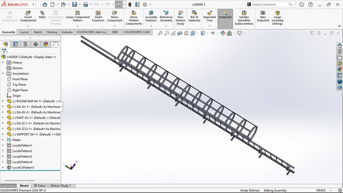Click the MMGS unit system status
The width and height of the screenshot is (343, 193).
click(320, 190)
